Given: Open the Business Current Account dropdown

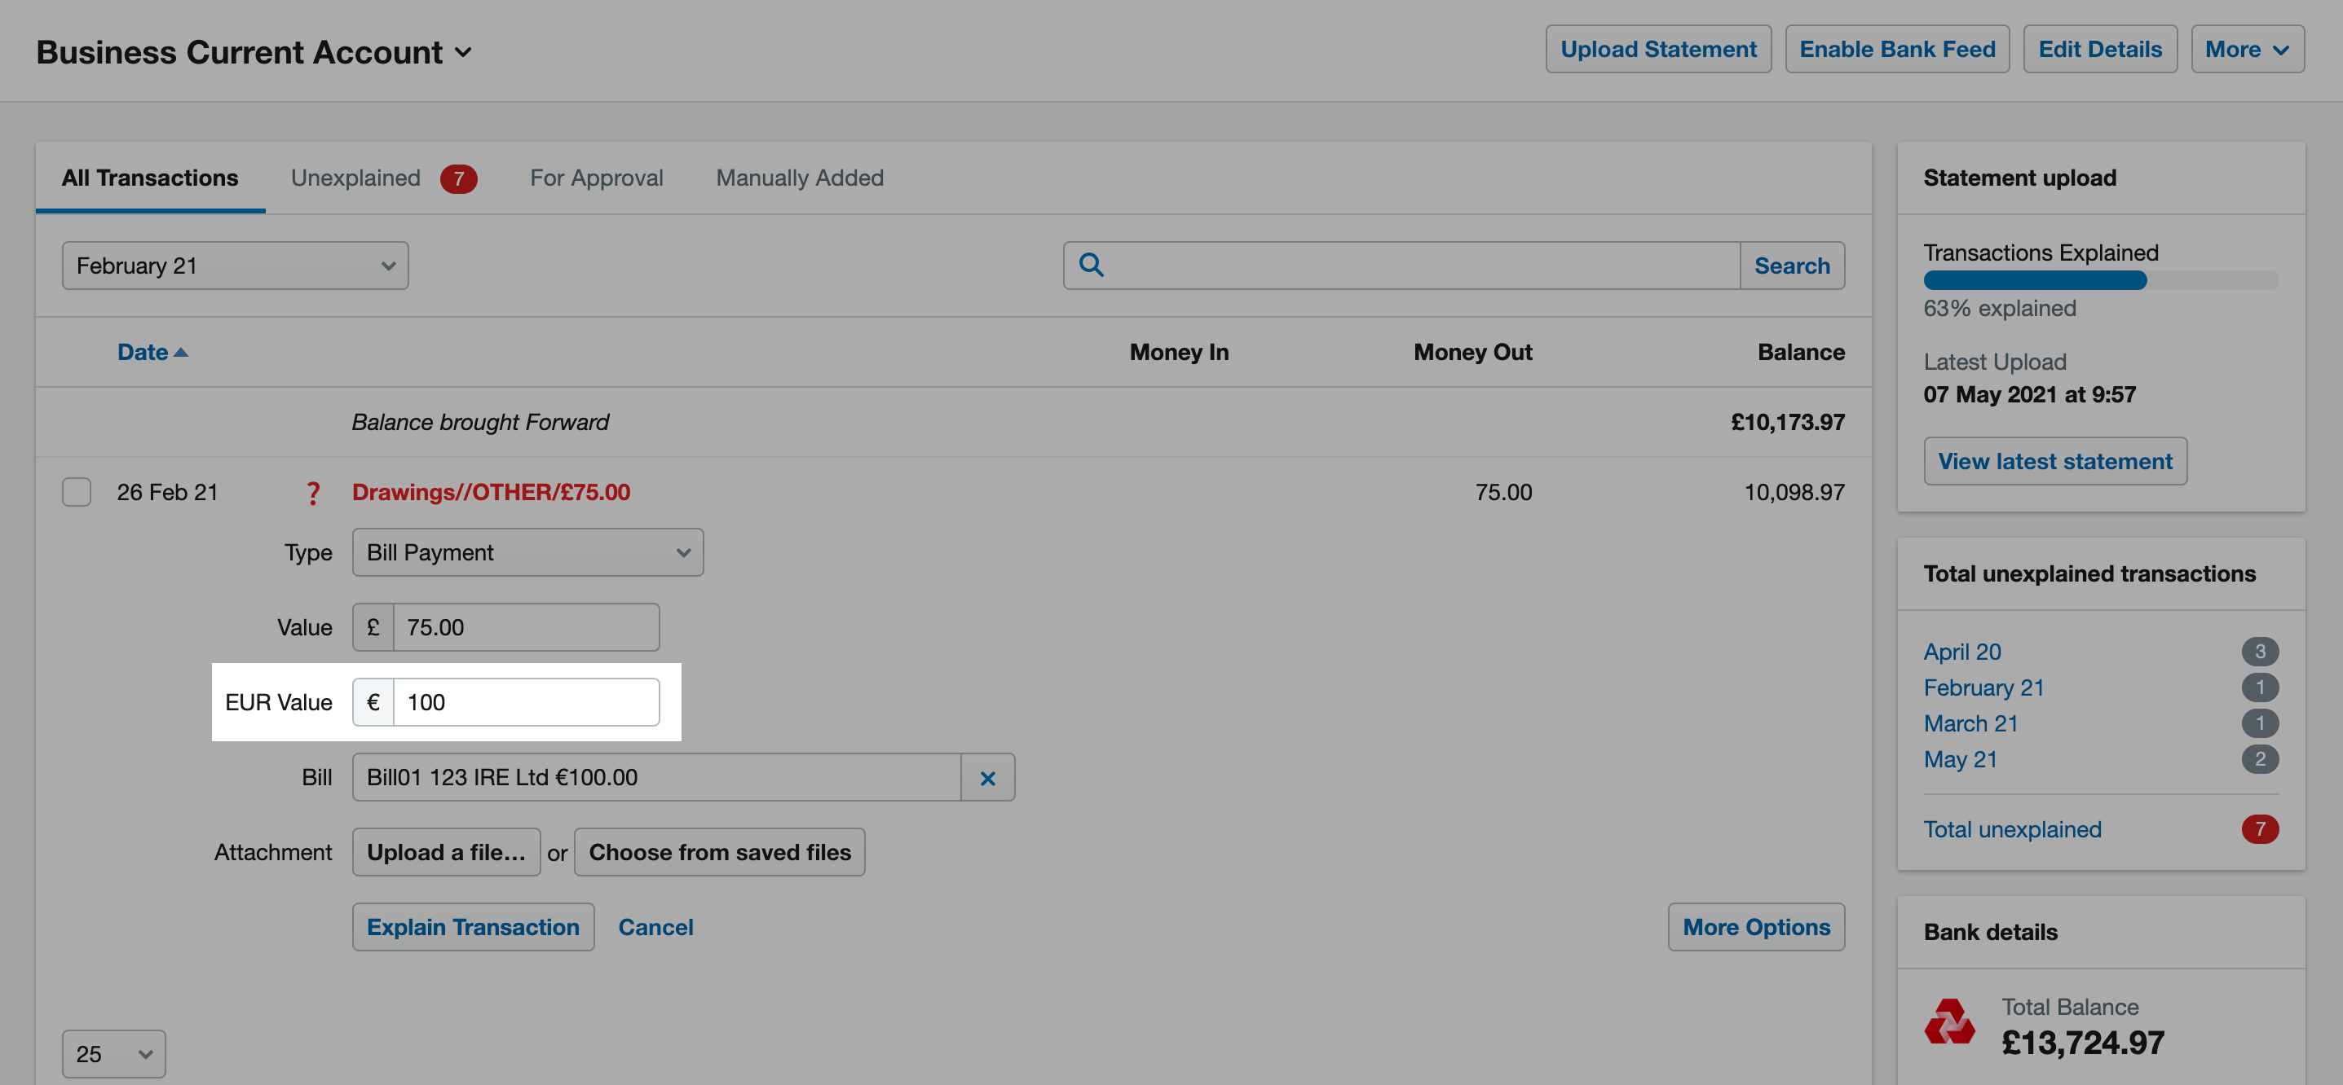Looking at the screenshot, I should (254, 52).
